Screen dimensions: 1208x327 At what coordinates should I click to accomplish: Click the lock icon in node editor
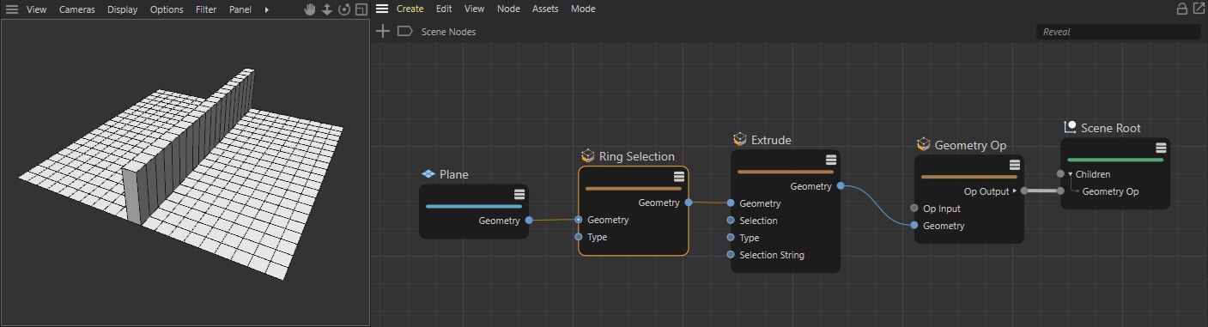click(x=1181, y=9)
